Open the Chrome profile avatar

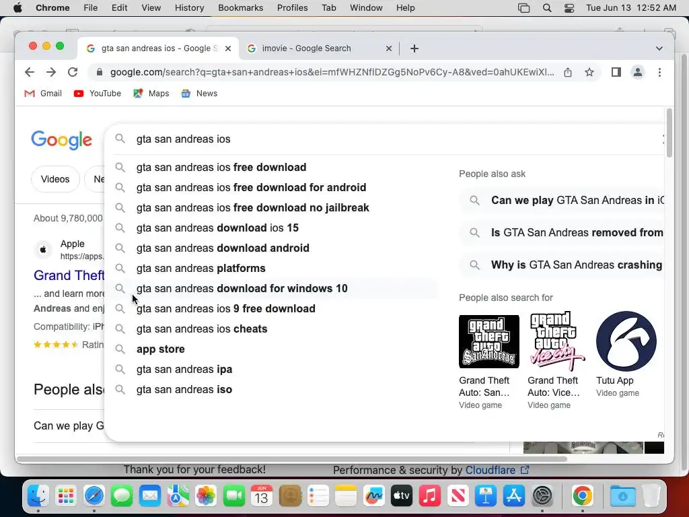point(638,72)
